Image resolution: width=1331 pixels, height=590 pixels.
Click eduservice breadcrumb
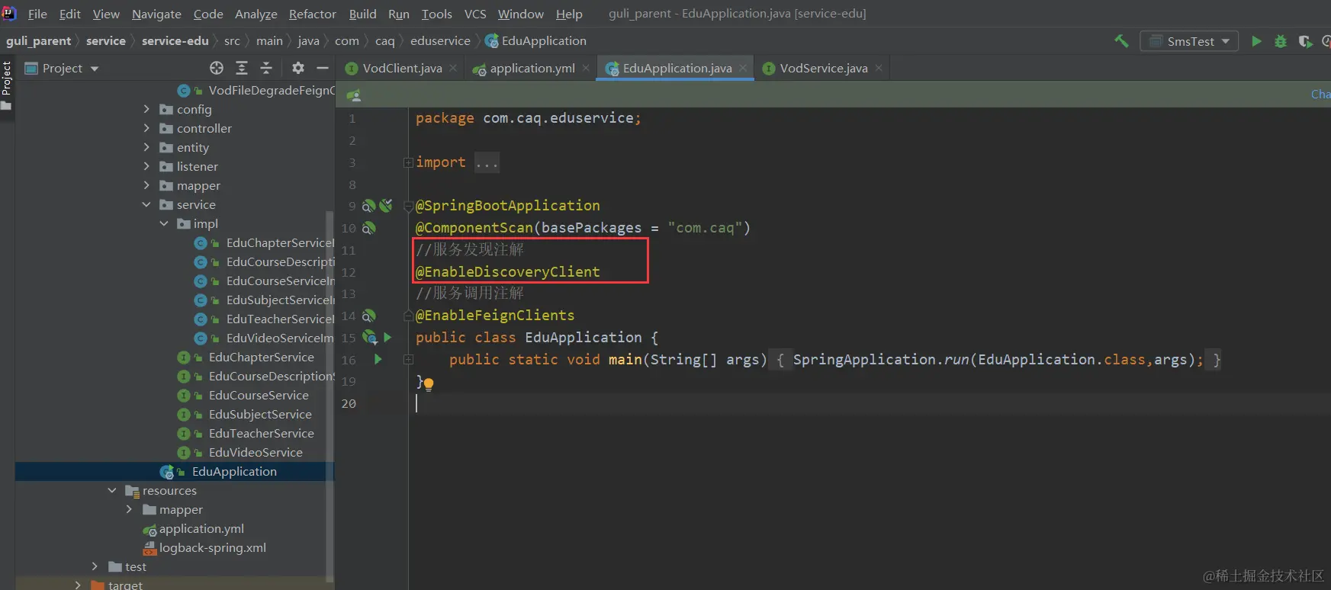440,40
